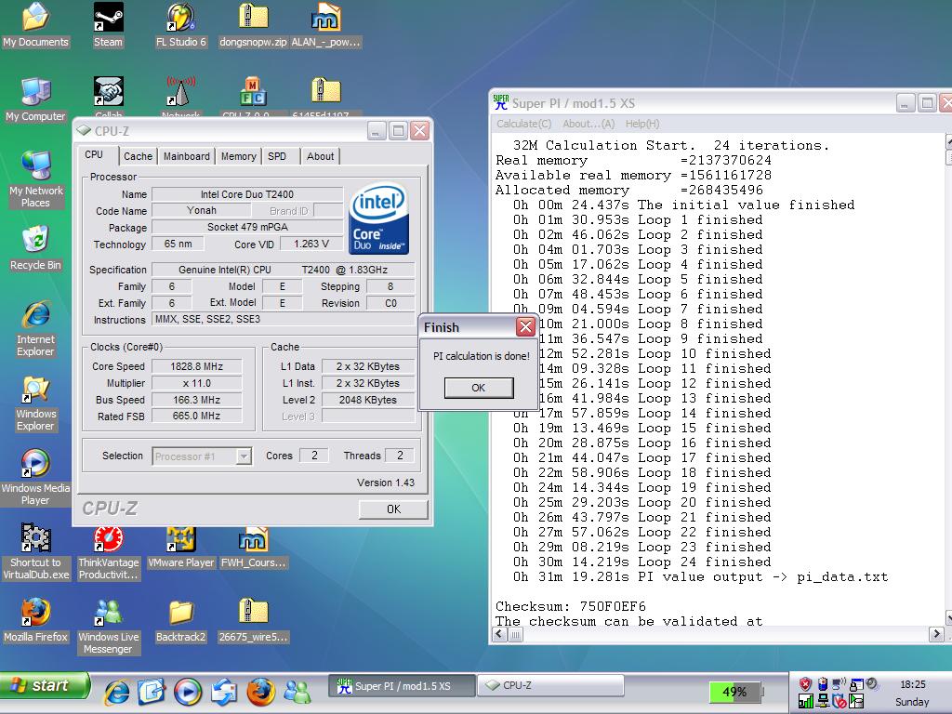
Task: Activate CPU-Z taskbar button
Action: click(x=551, y=685)
